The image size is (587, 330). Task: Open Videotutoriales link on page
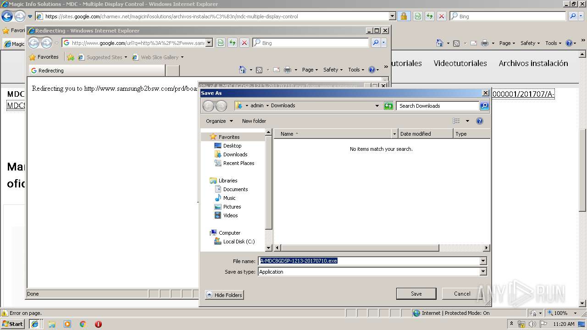(460, 63)
